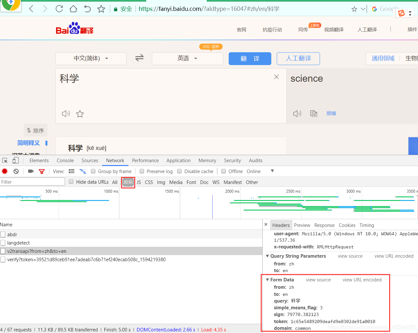Viewport: 418px width, 333px height.
Task: Reload the page with refresh icon
Action: point(59,9)
